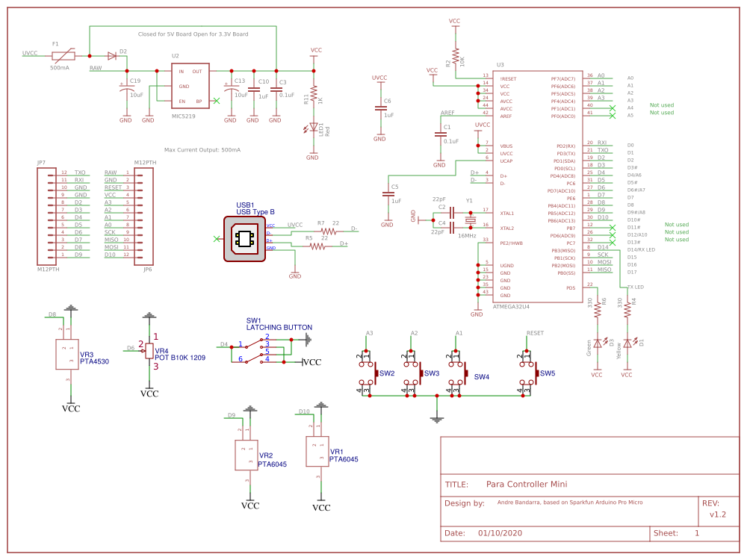Click the Y1 crystal symbol
Viewport: 747px width, 560px height.
coord(470,220)
